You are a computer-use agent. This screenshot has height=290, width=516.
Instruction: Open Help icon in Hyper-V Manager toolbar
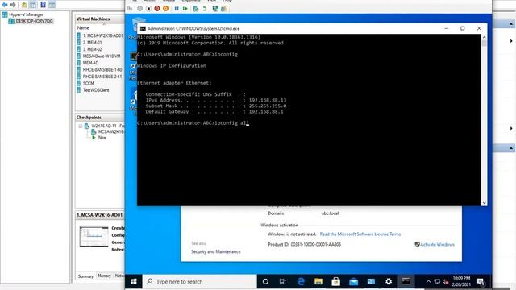point(43,5)
